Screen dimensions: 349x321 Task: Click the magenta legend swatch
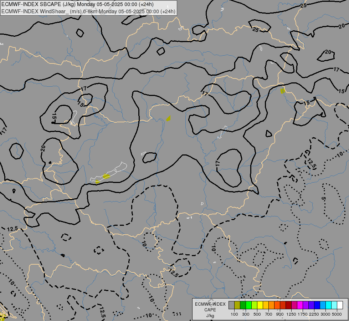(x=300, y=305)
